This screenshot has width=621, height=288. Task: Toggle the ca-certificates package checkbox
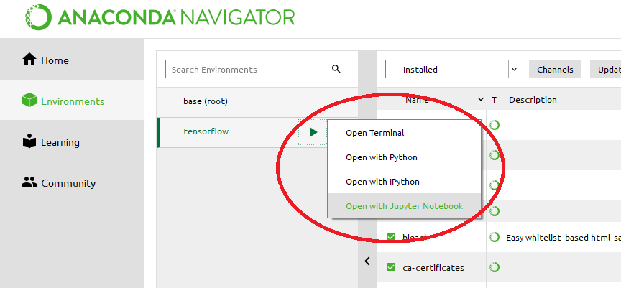tap(391, 267)
